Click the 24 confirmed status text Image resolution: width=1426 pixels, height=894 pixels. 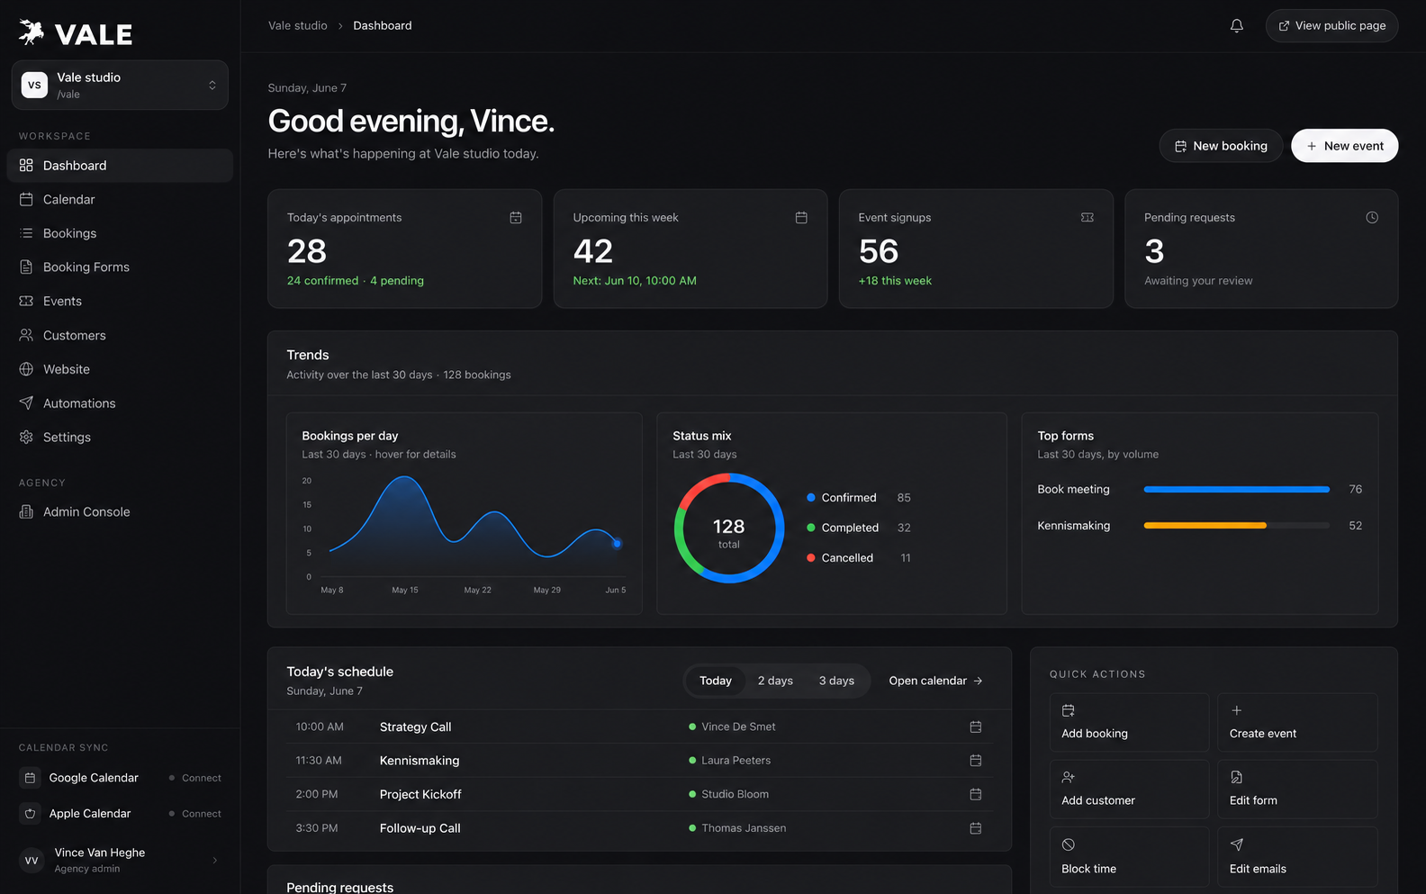point(322,281)
